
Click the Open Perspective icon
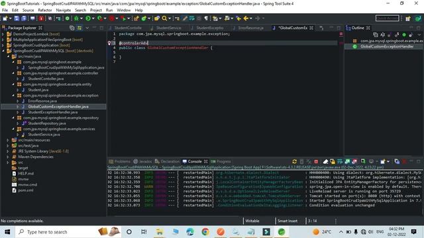tap(408, 19)
